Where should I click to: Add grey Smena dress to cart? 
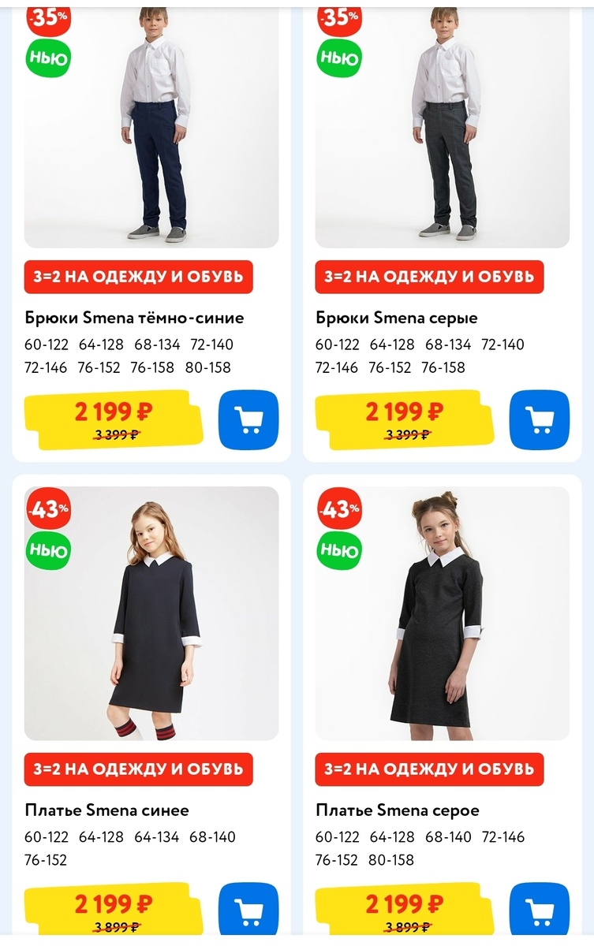coord(540,911)
